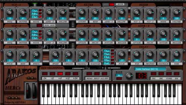This screenshot has height=105, width=186.
Task: Click the left pitch bend wheel
Action: tap(28, 91)
